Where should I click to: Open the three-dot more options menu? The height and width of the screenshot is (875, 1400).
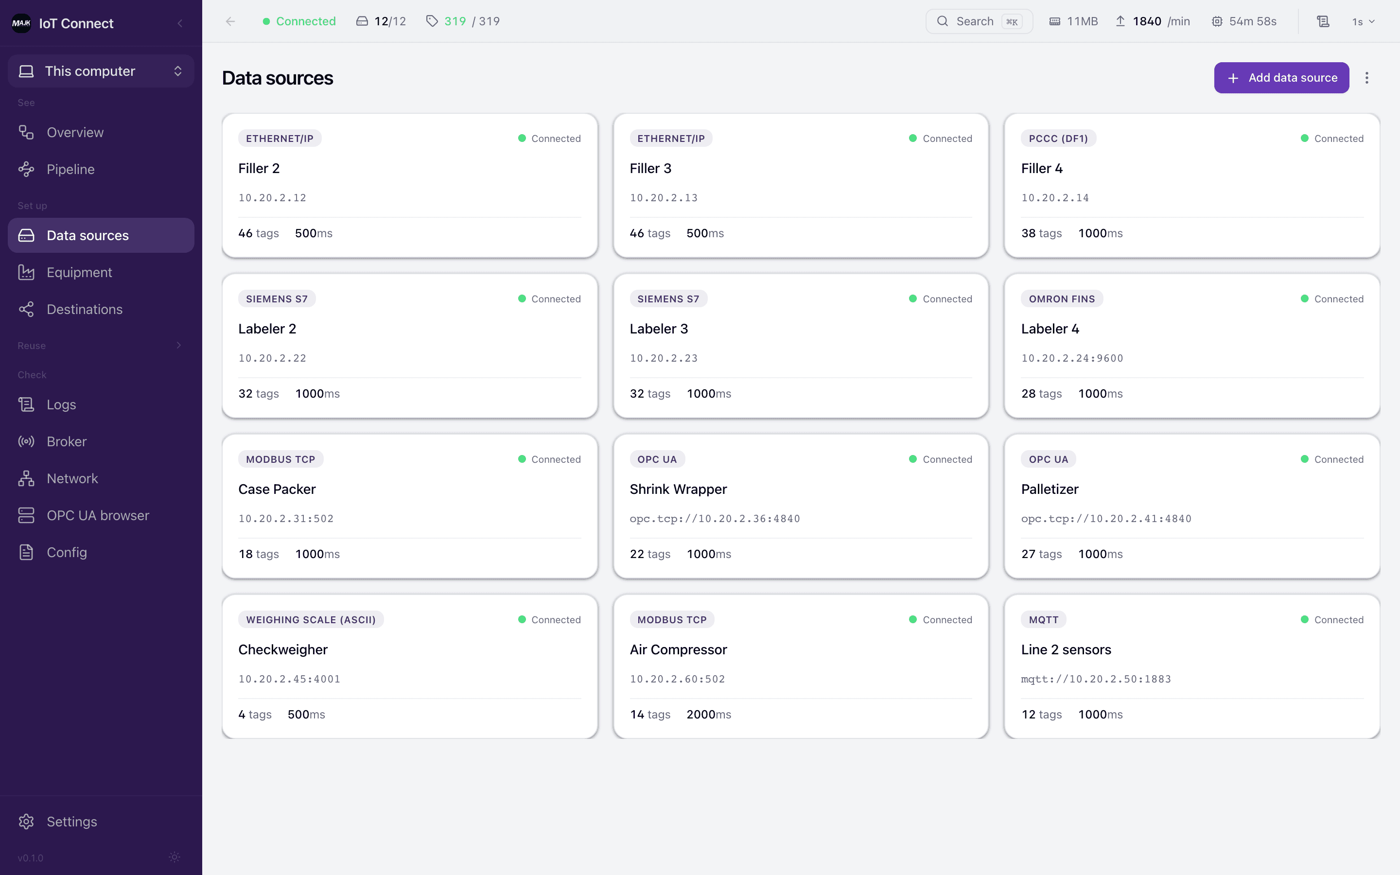click(x=1367, y=78)
